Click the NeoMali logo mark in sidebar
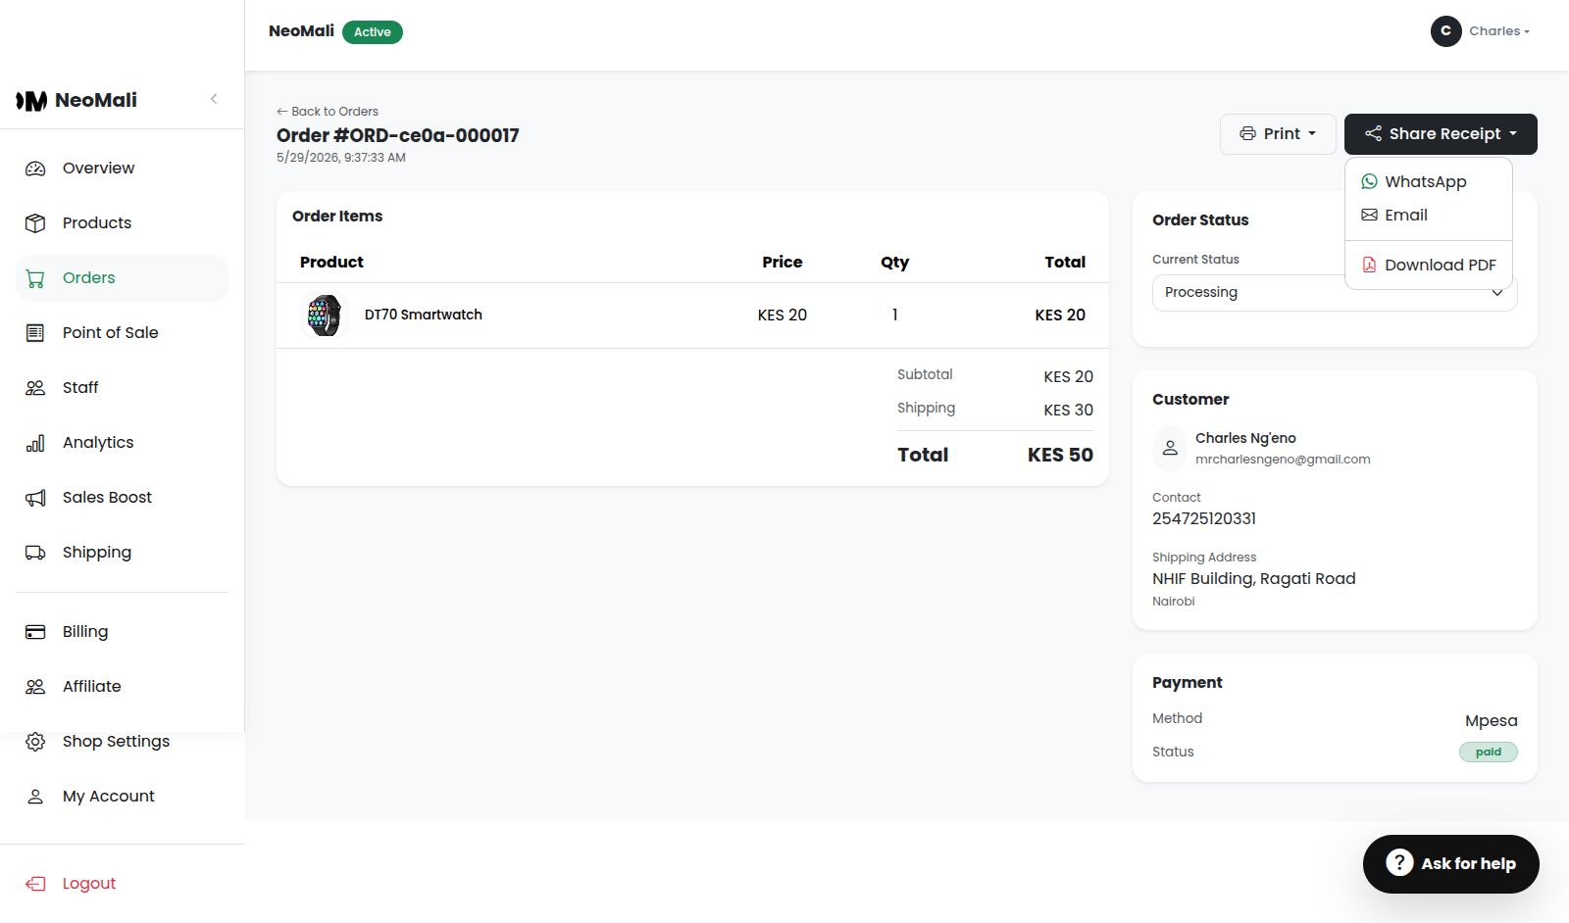1569x923 pixels. click(x=31, y=101)
